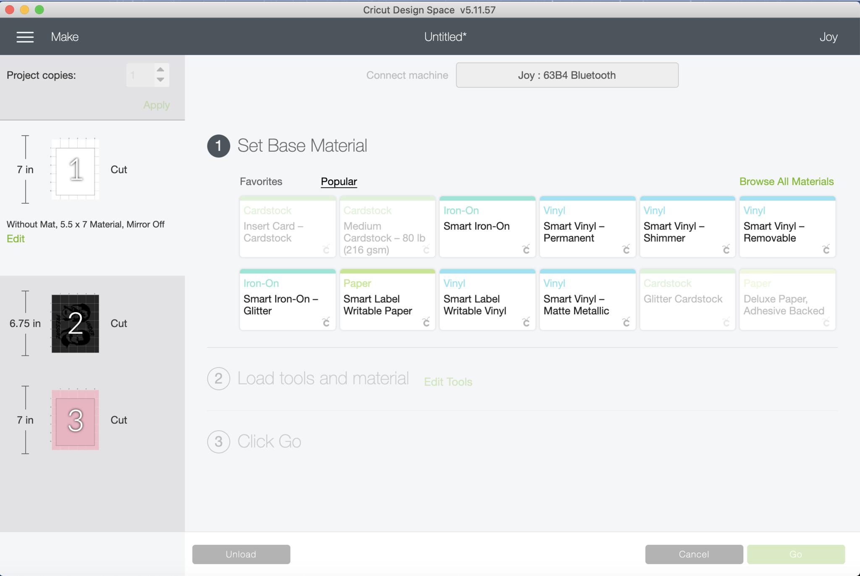This screenshot has width=860, height=576.
Task: Open the hamburger menu icon
Action: click(25, 37)
